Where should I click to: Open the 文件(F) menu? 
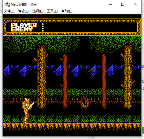[x=9, y=11]
